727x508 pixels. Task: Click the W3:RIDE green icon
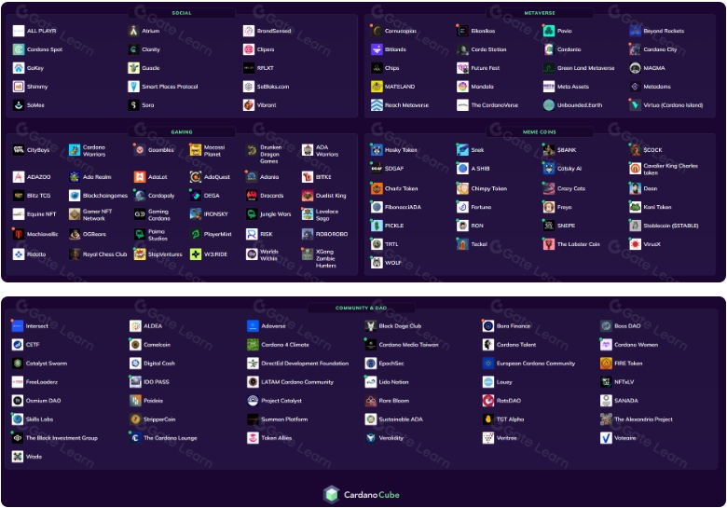click(x=196, y=254)
